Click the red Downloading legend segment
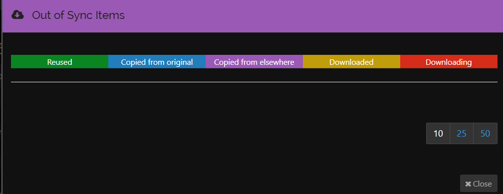The width and height of the screenshot is (503, 194). (x=449, y=61)
